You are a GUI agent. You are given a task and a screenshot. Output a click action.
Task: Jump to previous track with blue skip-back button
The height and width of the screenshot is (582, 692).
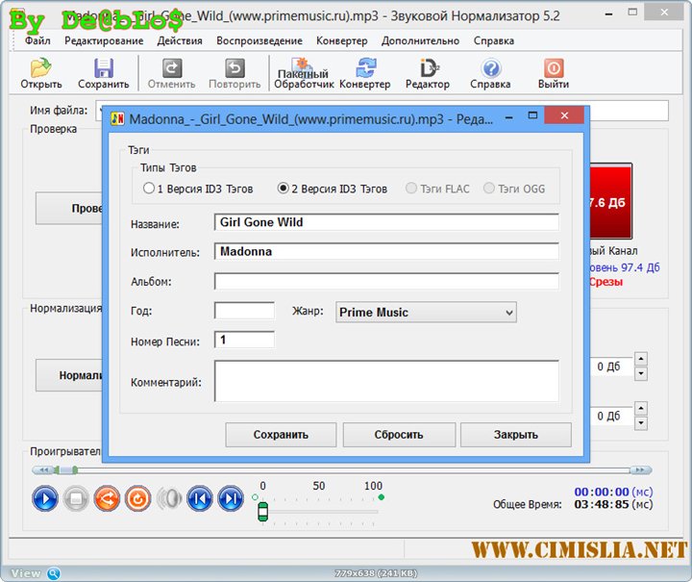coord(199,498)
